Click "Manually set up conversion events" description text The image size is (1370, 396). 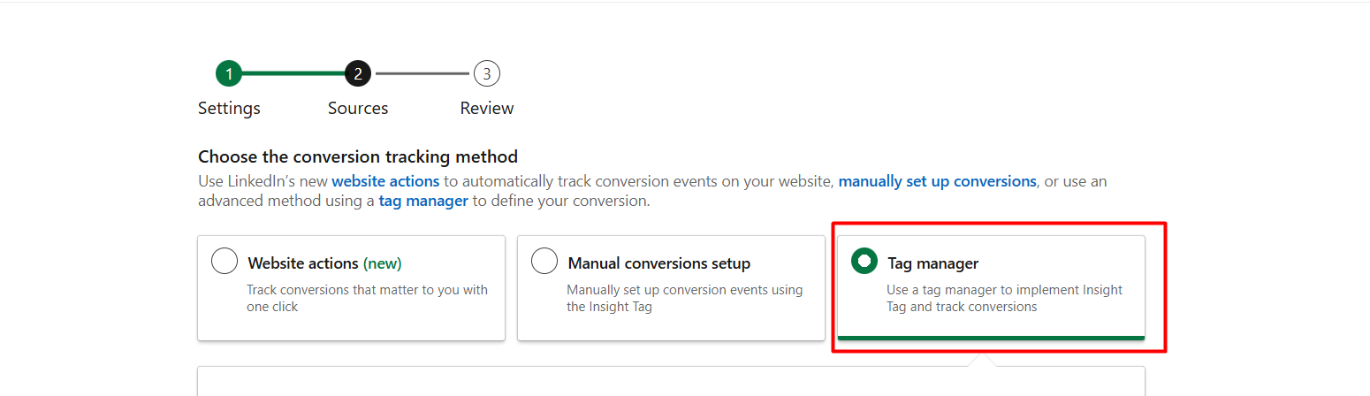[x=684, y=298]
